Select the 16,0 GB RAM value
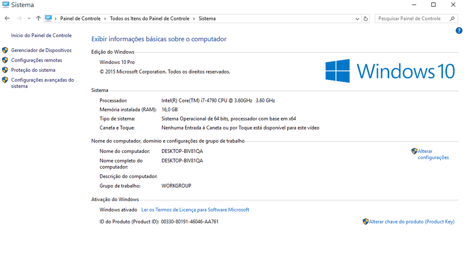The image size is (476, 267). point(169,109)
